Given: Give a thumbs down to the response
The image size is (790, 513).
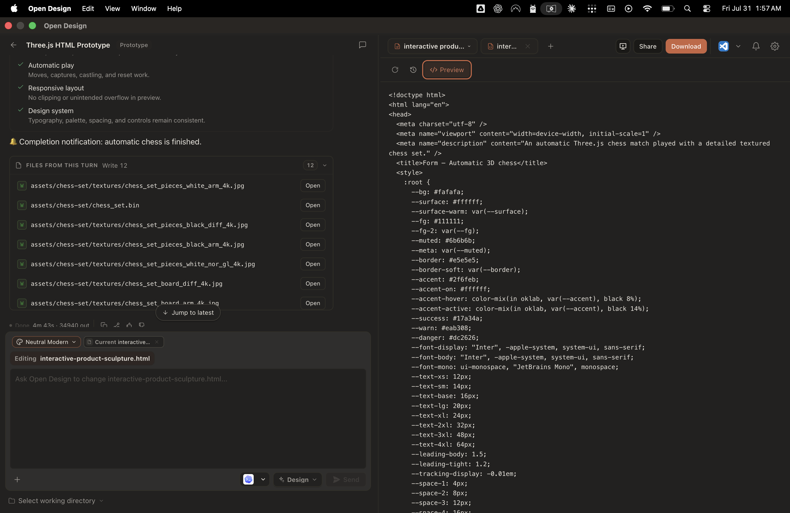Looking at the screenshot, I should (x=142, y=325).
